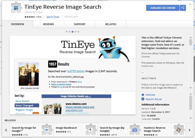Click the AmericanGothic_default.jpg file name text

(70, 77)
